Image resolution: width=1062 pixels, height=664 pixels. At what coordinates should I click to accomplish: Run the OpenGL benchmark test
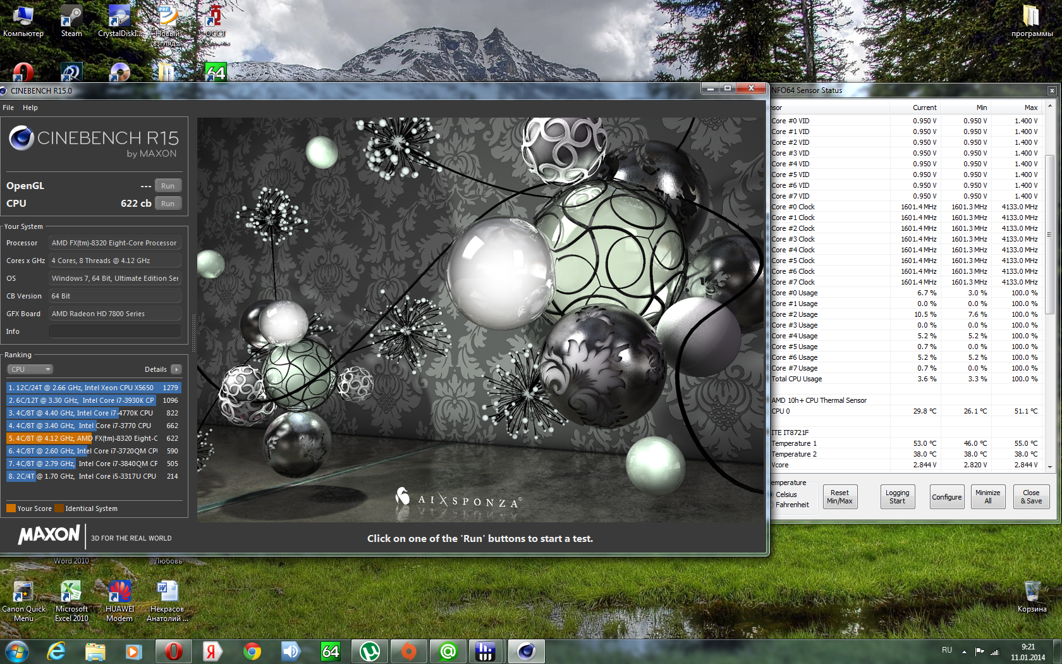pyautogui.click(x=168, y=186)
